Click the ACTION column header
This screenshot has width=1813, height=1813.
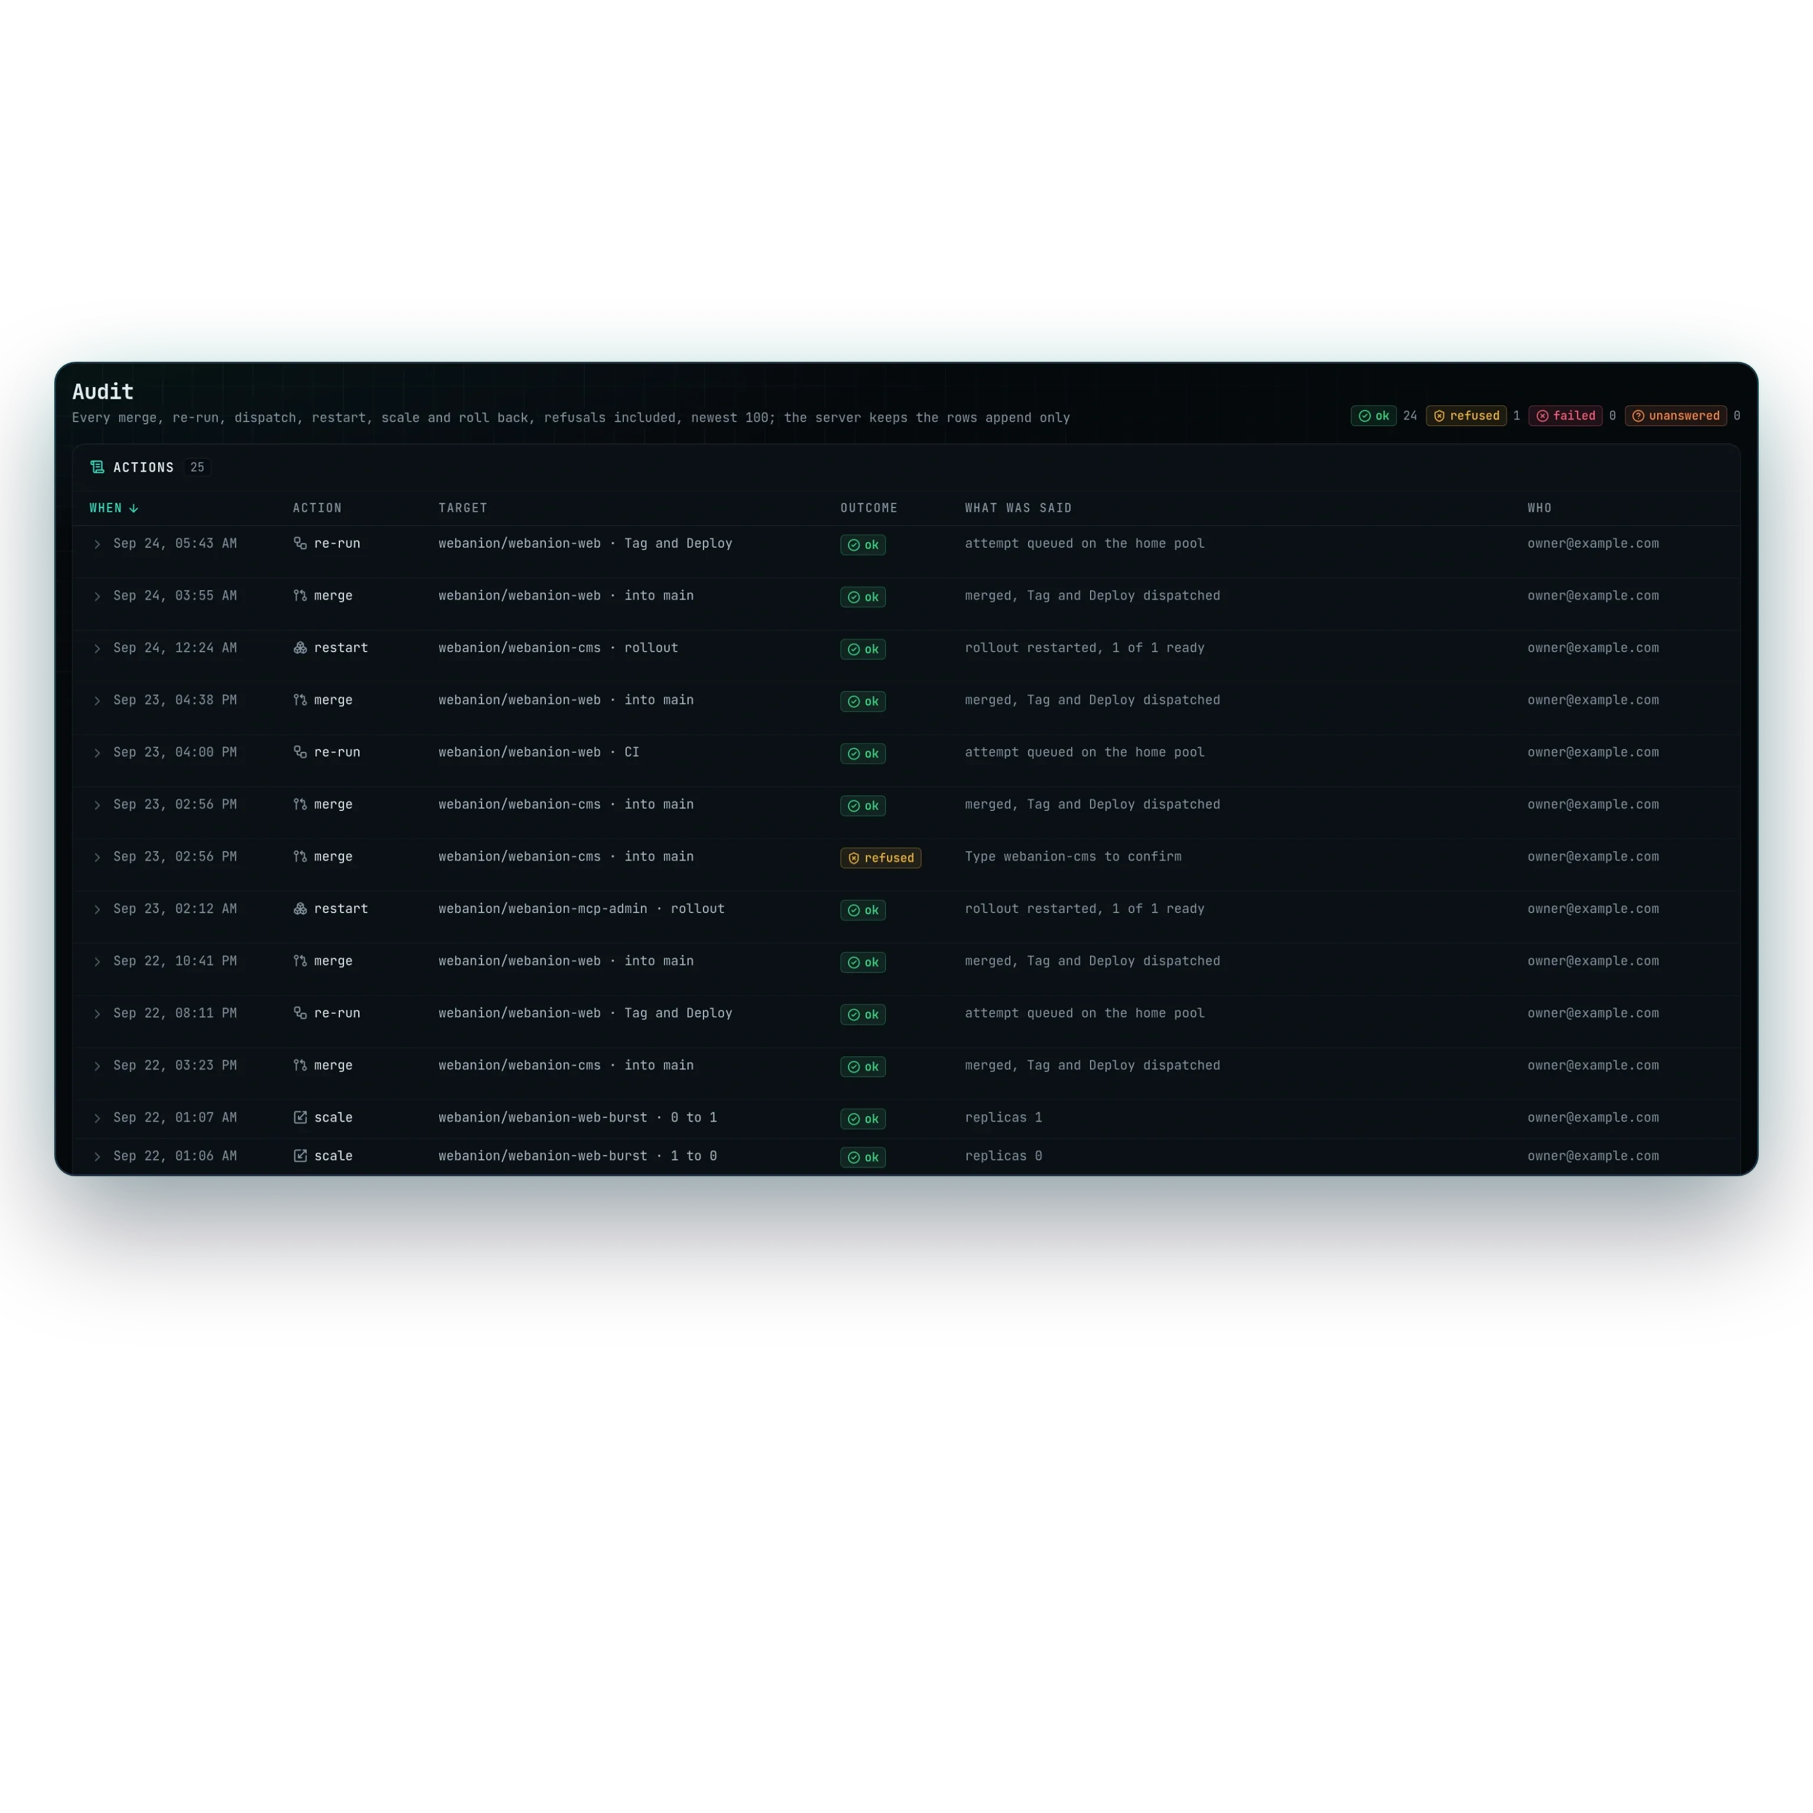[317, 509]
